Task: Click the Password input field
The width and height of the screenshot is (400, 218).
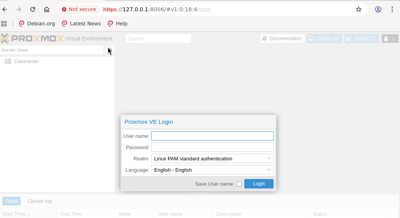Action: pyautogui.click(x=212, y=147)
